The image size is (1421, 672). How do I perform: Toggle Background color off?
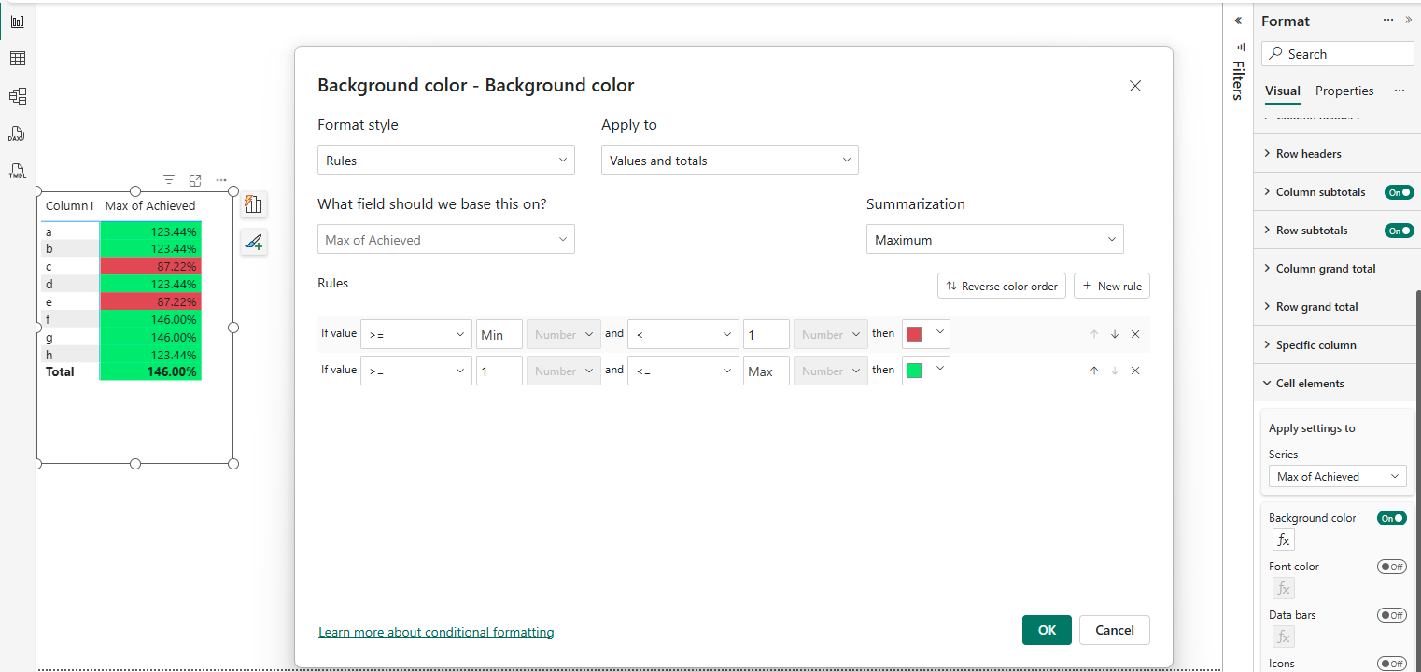point(1392,518)
